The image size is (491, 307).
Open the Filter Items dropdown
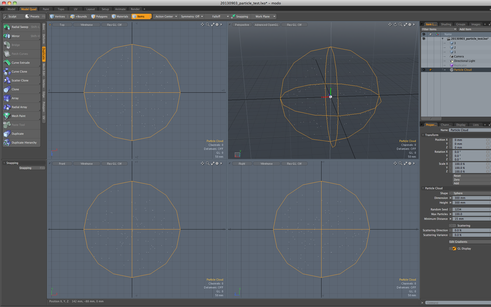439,29
